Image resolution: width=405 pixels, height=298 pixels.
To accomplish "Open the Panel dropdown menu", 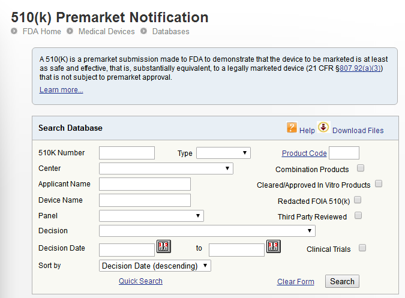I will [151, 215].
